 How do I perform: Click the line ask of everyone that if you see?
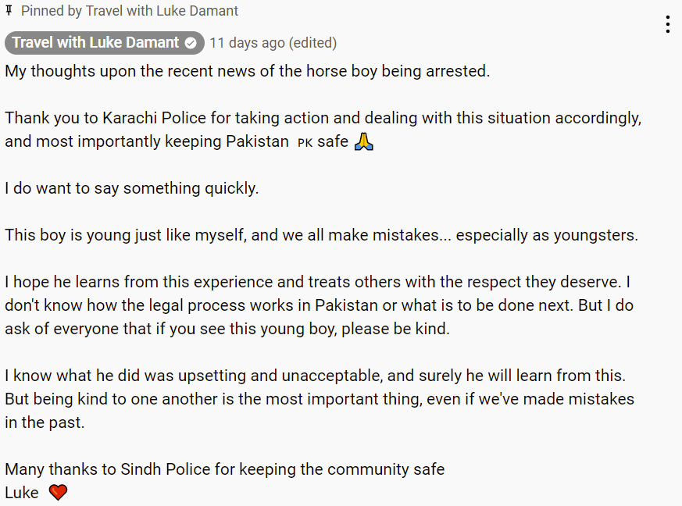227,329
